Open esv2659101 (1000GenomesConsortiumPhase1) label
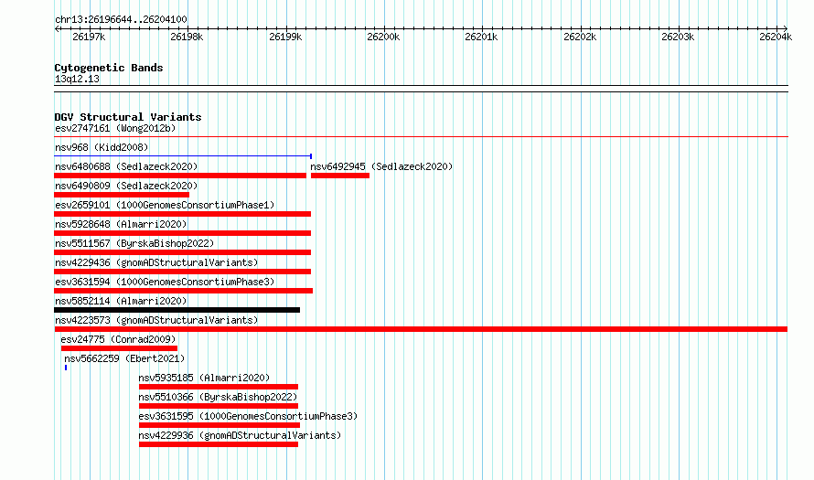Image resolution: width=814 pixels, height=480 pixels. (165, 205)
